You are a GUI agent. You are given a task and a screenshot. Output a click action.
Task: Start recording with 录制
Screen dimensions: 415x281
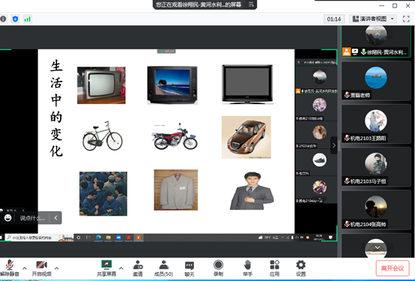pos(218,268)
